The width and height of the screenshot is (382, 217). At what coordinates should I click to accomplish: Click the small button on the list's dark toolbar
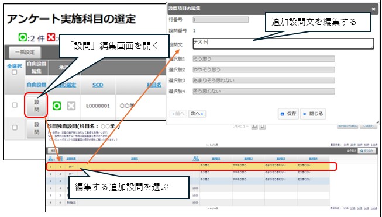point(53,150)
